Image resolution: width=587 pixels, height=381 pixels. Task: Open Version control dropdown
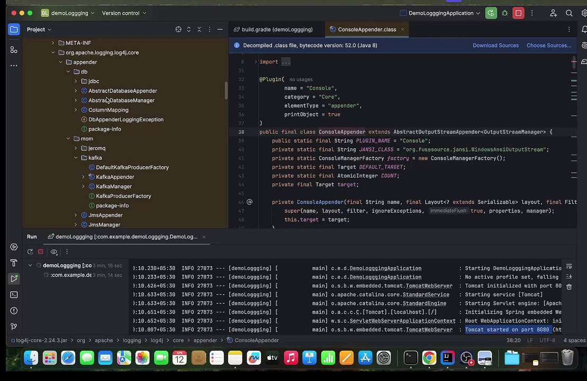click(124, 13)
